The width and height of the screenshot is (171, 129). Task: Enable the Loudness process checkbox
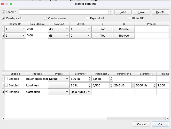[x=6, y=85]
